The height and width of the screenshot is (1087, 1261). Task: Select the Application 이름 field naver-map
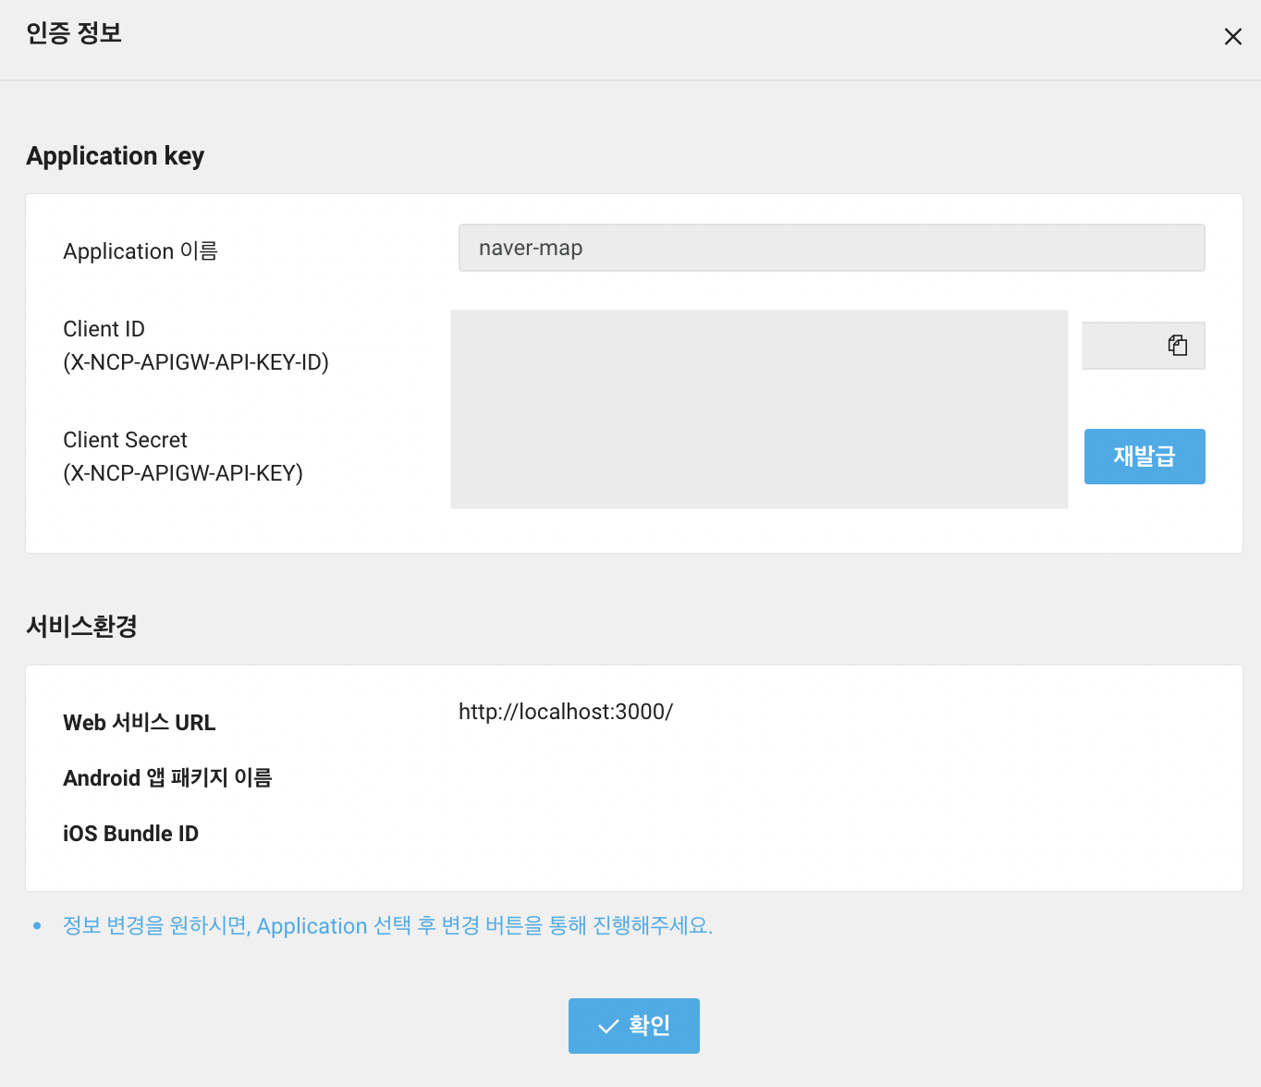click(832, 248)
